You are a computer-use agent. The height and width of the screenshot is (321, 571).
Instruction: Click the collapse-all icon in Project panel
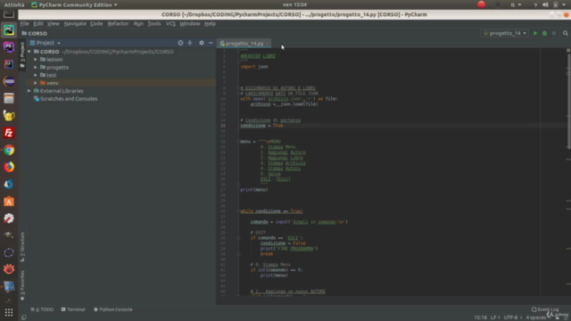tap(190, 43)
